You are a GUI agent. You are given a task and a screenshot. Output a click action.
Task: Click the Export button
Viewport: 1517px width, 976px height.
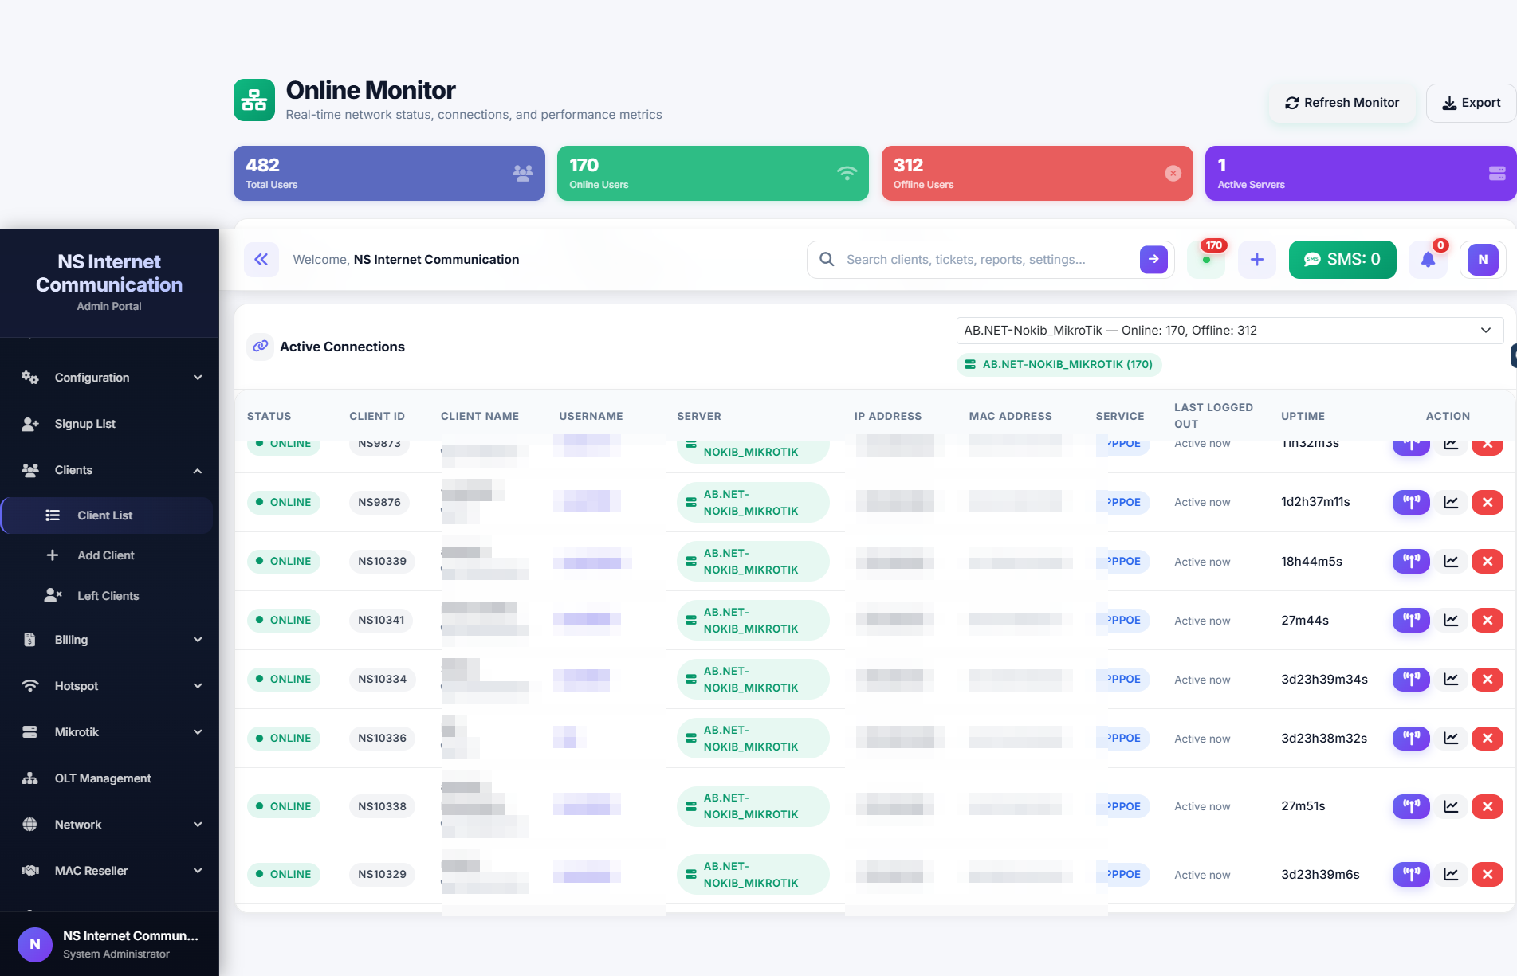point(1472,103)
